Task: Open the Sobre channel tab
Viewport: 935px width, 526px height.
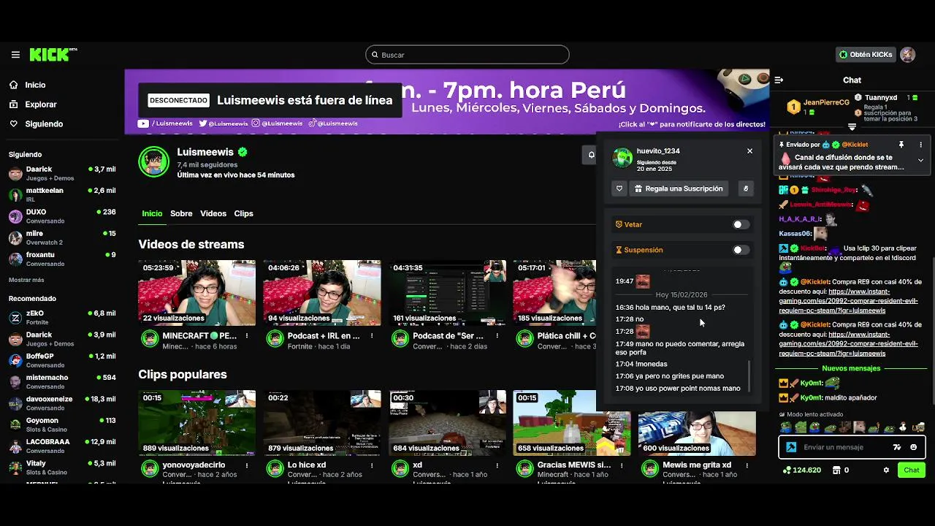Action: [x=181, y=213]
